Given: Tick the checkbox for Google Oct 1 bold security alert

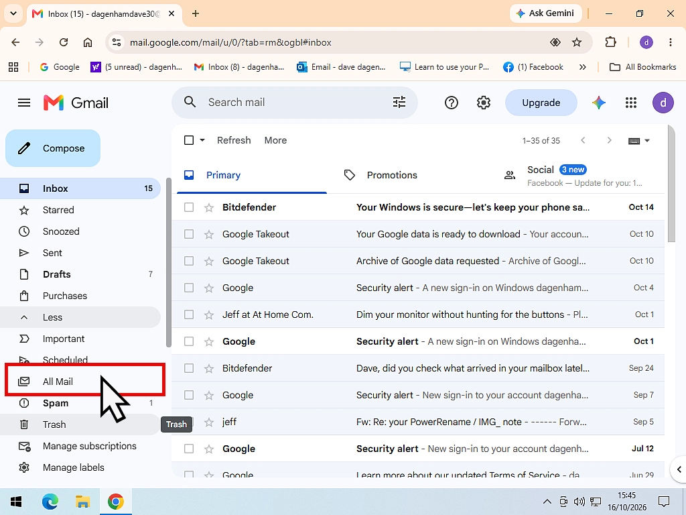Looking at the screenshot, I should [x=188, y=341].
